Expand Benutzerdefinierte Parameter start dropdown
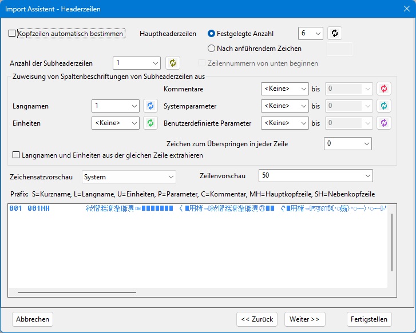Image resolution: width=416 pixels, height=333 pixels. (284, 123)
